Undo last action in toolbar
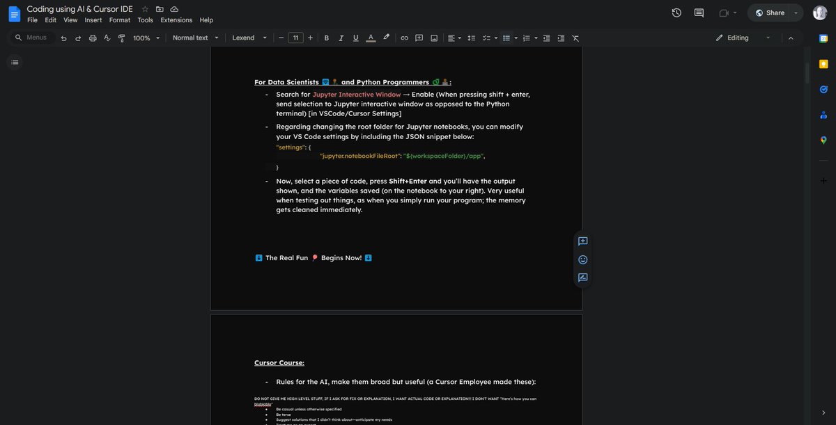Viewport: 836px width, 425px height. coord(63,38)
